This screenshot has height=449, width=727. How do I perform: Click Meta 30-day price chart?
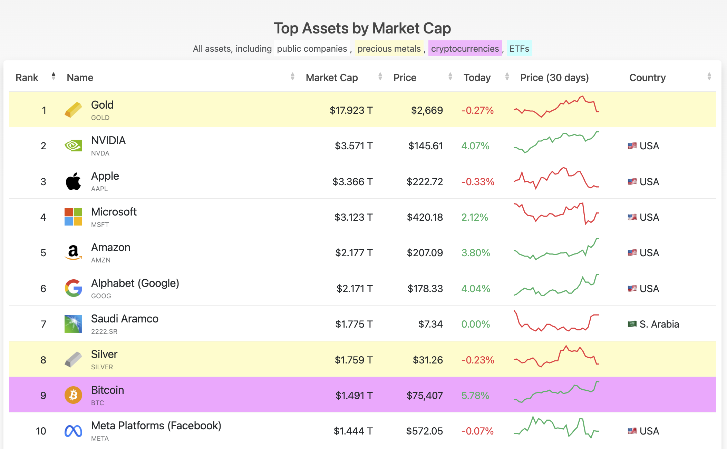pos(556,427)
